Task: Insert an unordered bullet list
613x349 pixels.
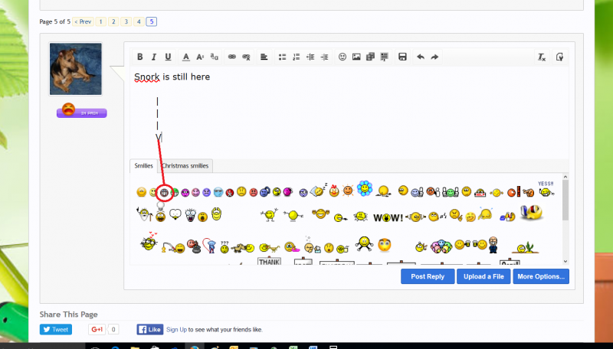Action: coord(282,57)
